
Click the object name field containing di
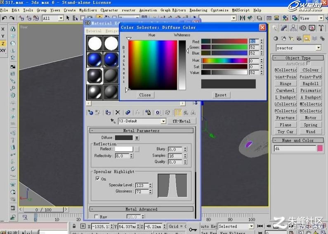(x=295, y=149)
